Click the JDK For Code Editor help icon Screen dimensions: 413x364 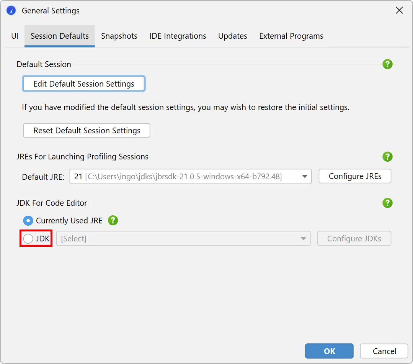pos(387,203)
